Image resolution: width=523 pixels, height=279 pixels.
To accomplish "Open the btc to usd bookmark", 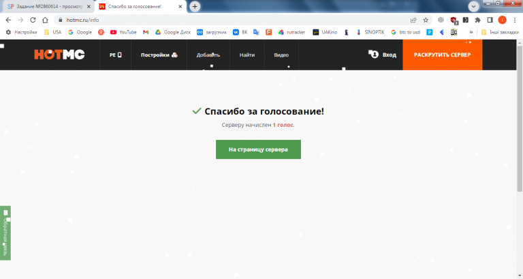I will click(405, 32).
